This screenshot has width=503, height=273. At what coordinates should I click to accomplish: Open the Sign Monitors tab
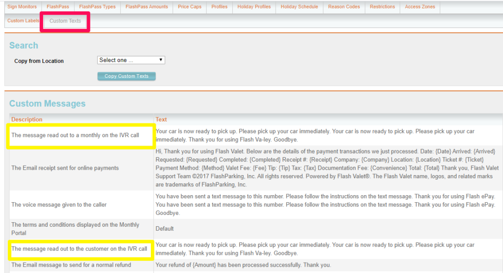click(x=22, y=7)
